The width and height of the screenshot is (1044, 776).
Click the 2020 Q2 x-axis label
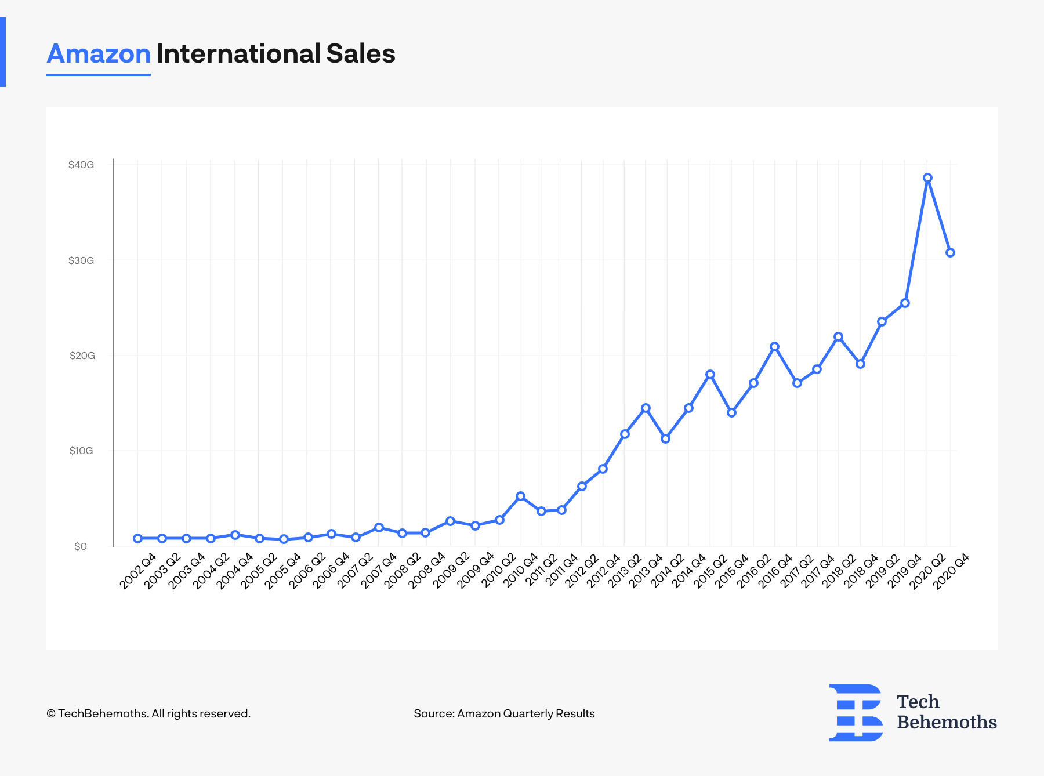pos(927,571)
